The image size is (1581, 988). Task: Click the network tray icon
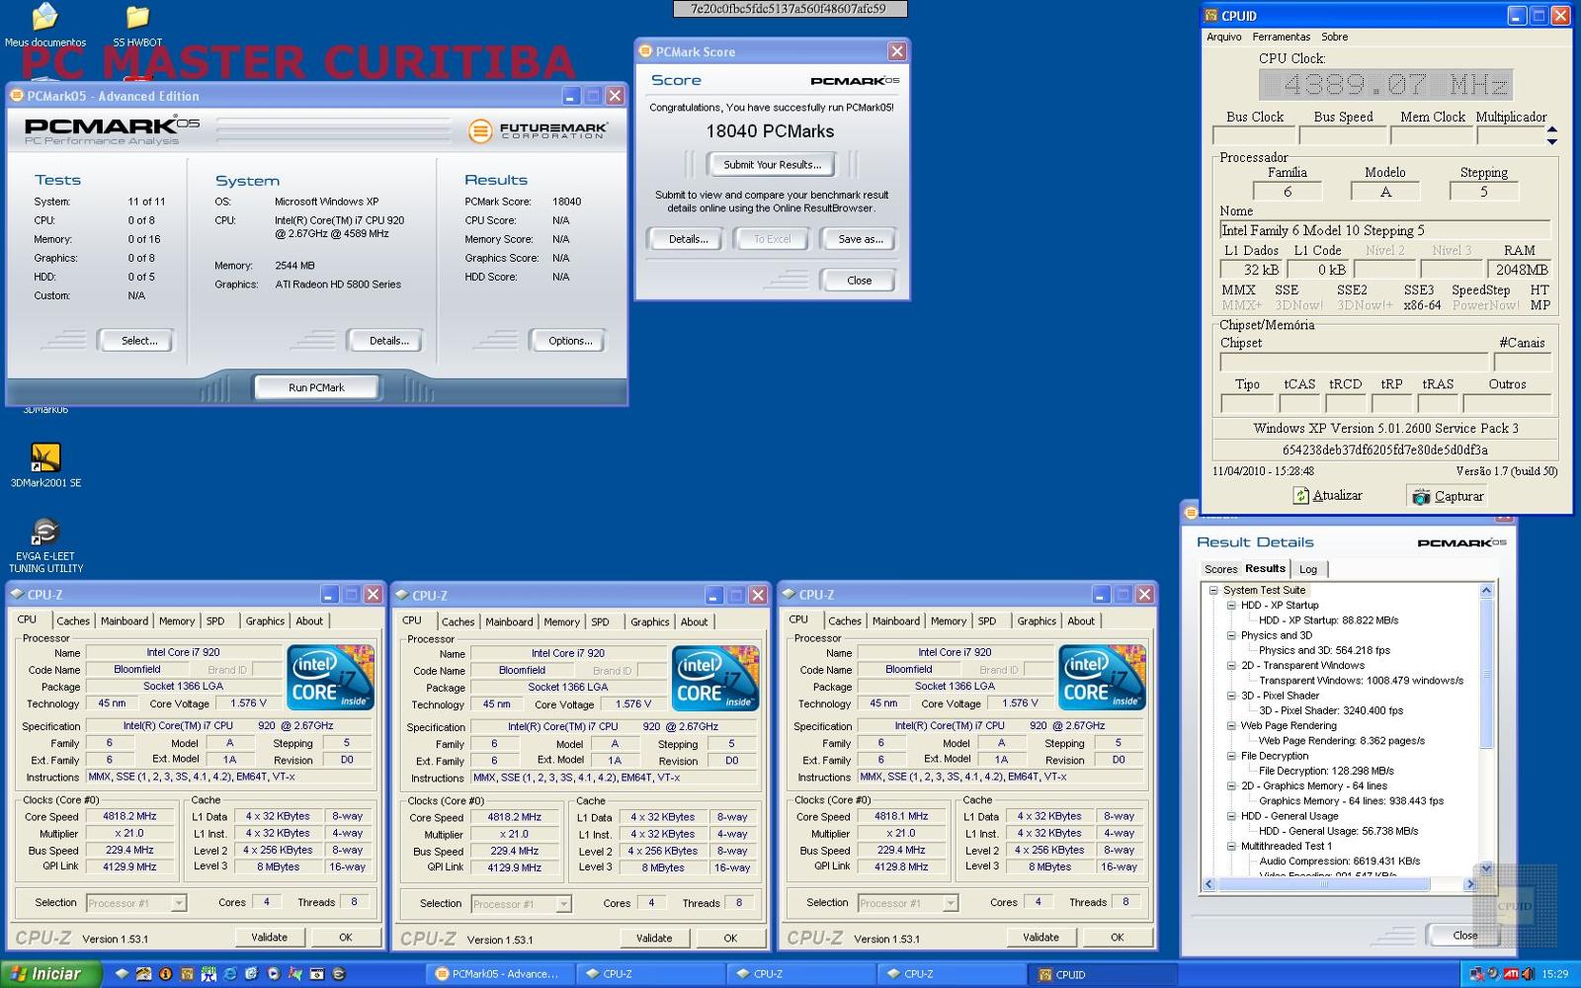pyautogui.click(x=1477, y=974)
